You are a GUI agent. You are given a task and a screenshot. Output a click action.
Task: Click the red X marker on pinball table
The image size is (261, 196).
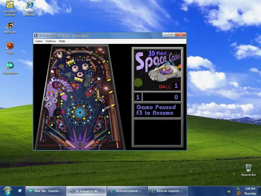[63, 112]
